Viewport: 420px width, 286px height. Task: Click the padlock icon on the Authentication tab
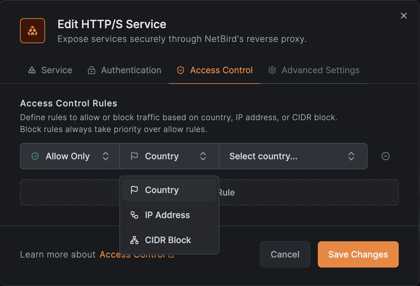point(91,70)
